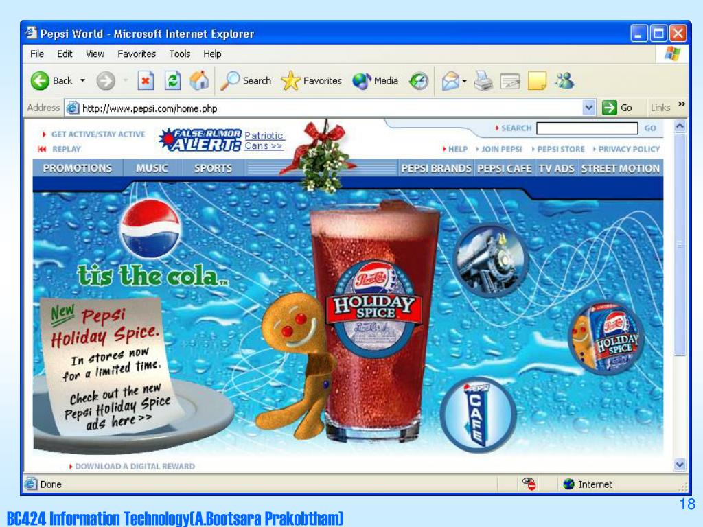Viewport: 703px width, 527px height.
Task: Refresh the page with green arrows icon
Action: pos(172,81)
